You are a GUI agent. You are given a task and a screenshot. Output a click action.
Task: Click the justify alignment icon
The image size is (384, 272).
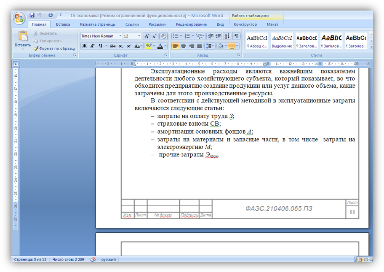200,46
